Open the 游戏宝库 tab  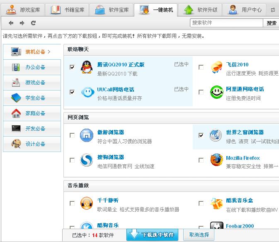point(23,10)
